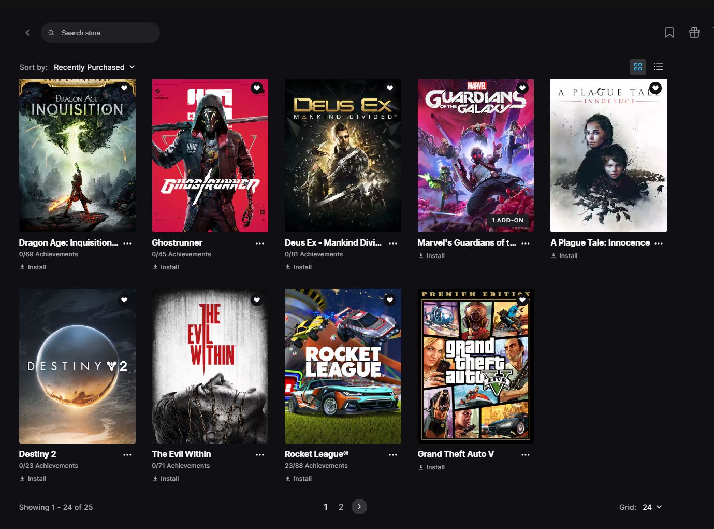Install Ghostrunner
Viewport: 714px width, 529px height.
point(166,267)
